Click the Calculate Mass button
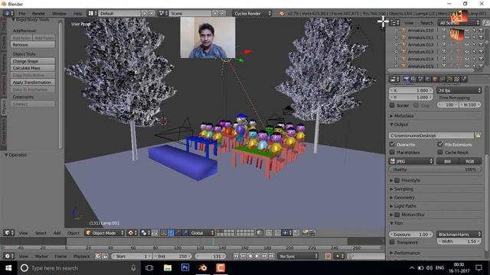This screenshot has height=275, width=490. coord(33,68)
